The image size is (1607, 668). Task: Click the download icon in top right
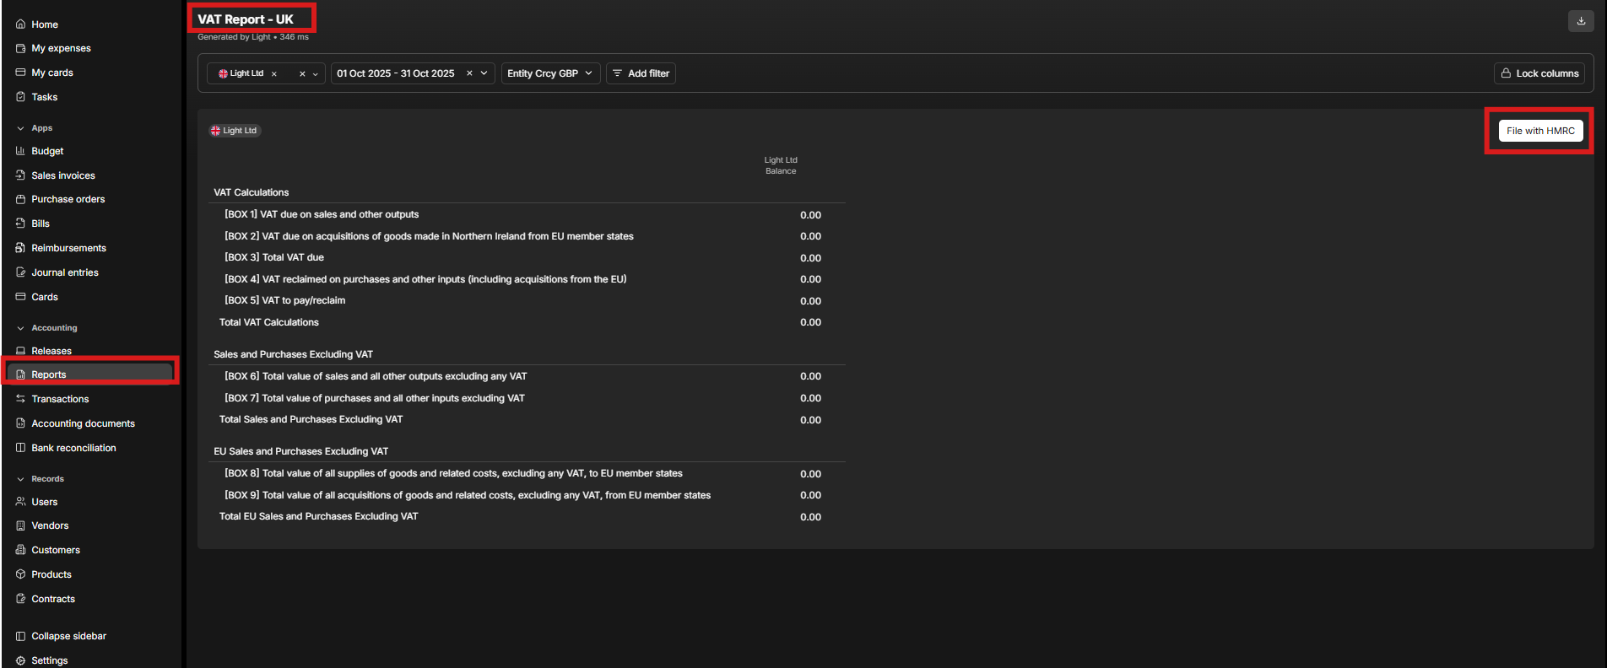tap(1581, 21)
